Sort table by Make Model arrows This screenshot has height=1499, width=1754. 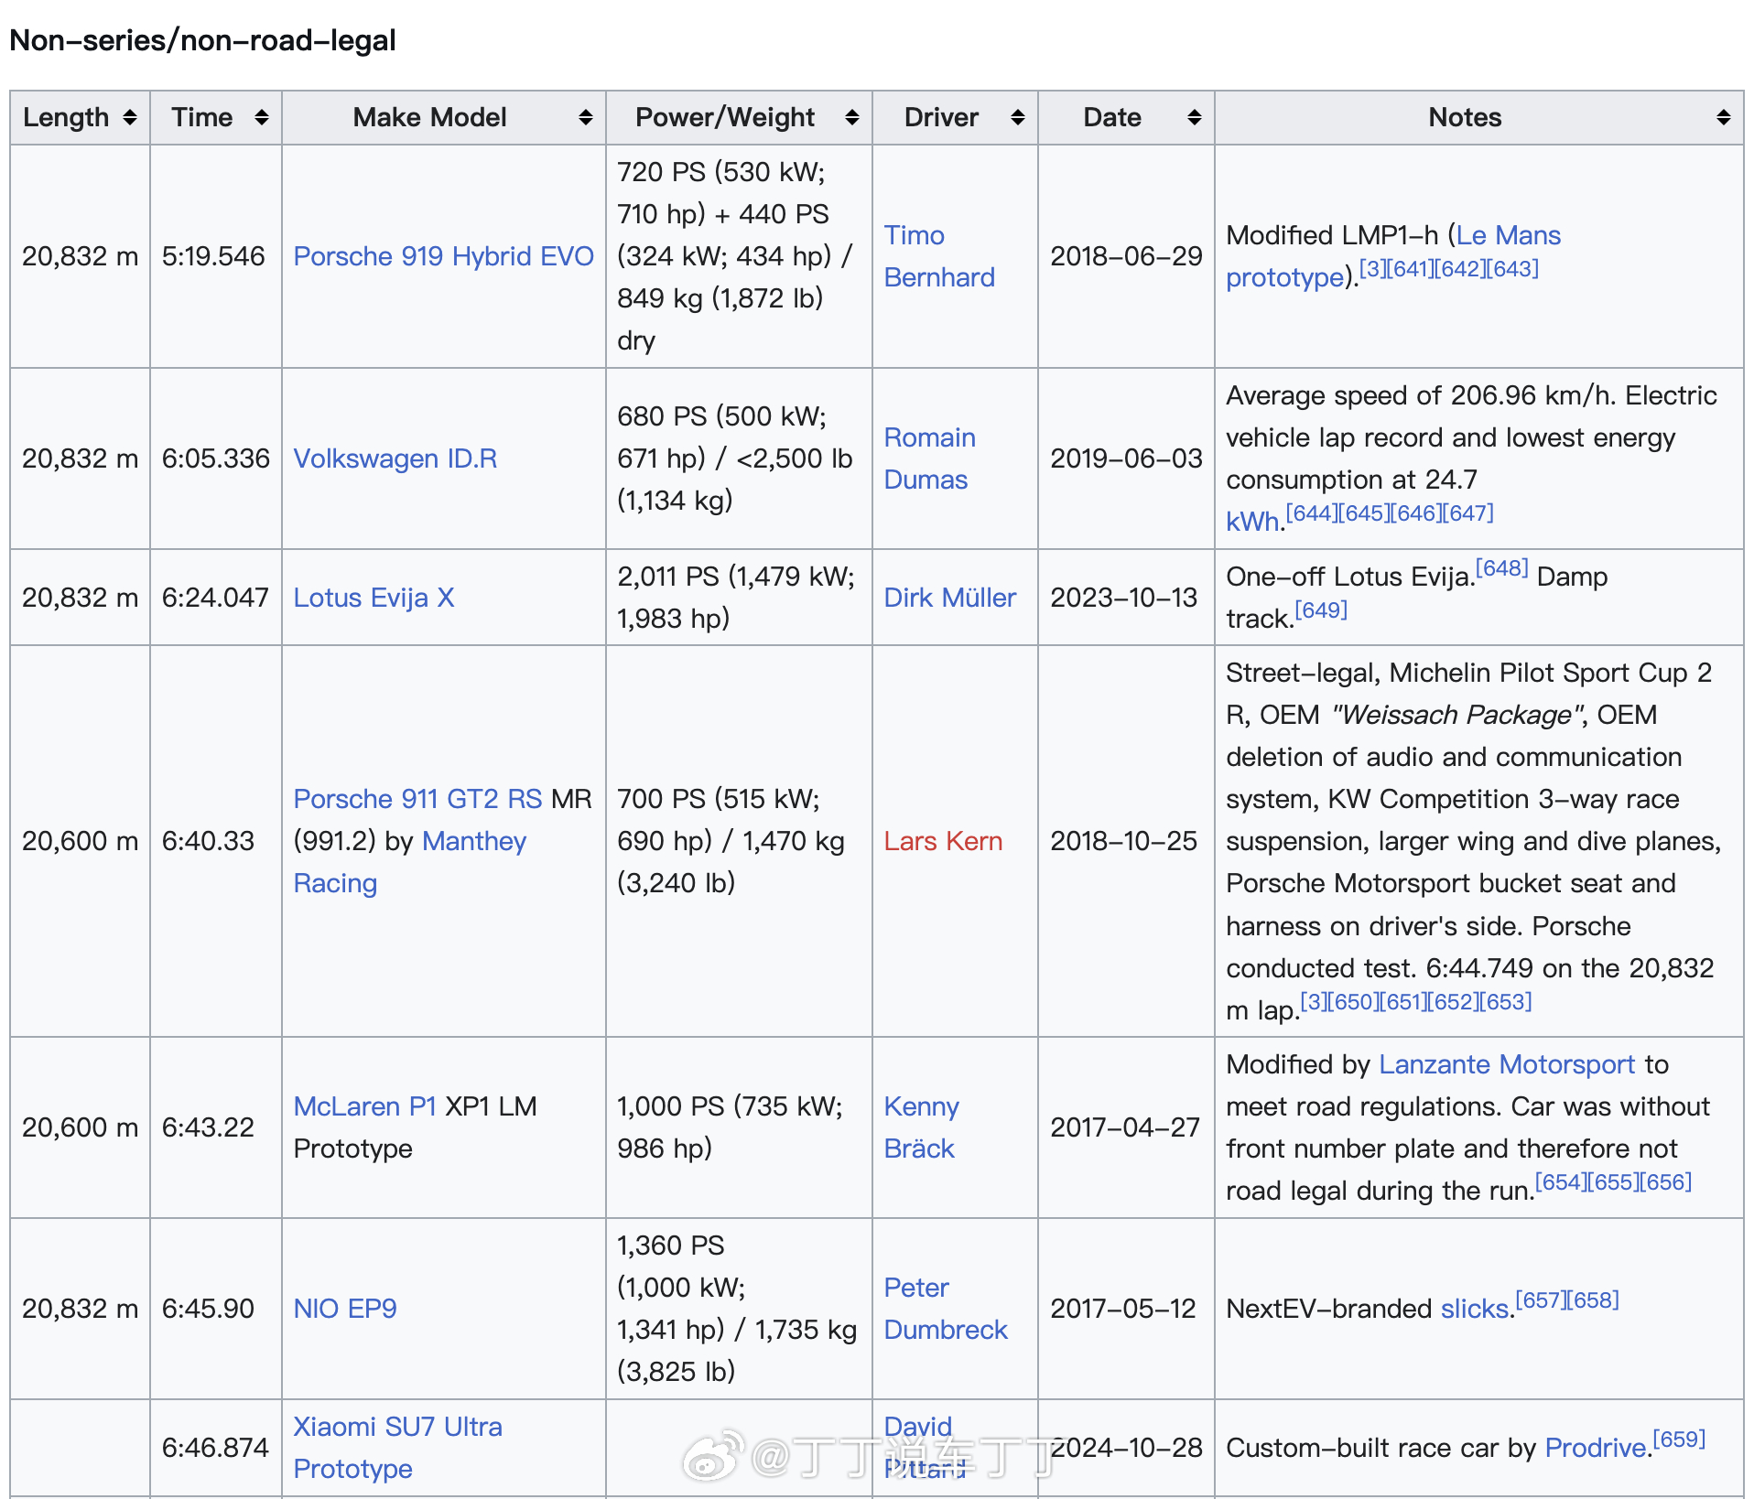tap(586, 117)
